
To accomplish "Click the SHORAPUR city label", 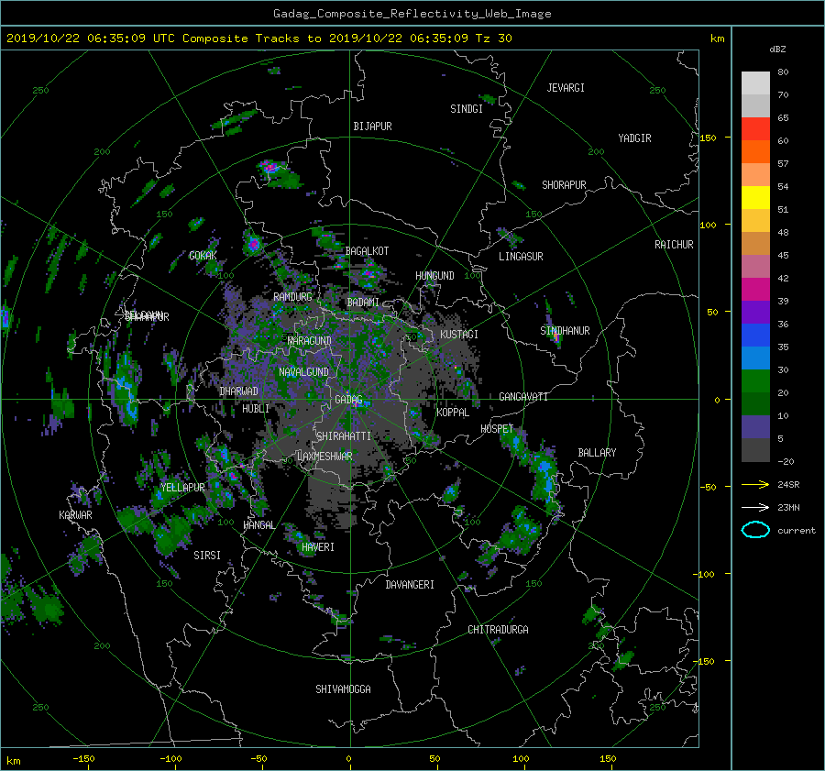I will pos(564,185).
